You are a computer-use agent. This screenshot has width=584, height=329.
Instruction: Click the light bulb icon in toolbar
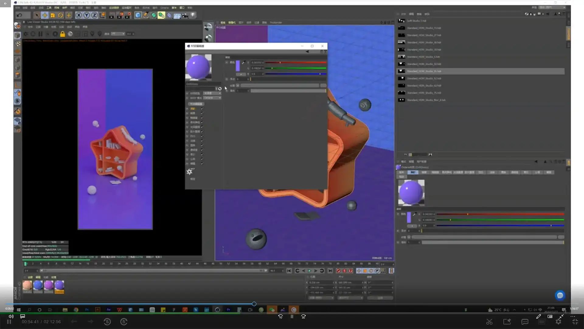coord(193,15)
